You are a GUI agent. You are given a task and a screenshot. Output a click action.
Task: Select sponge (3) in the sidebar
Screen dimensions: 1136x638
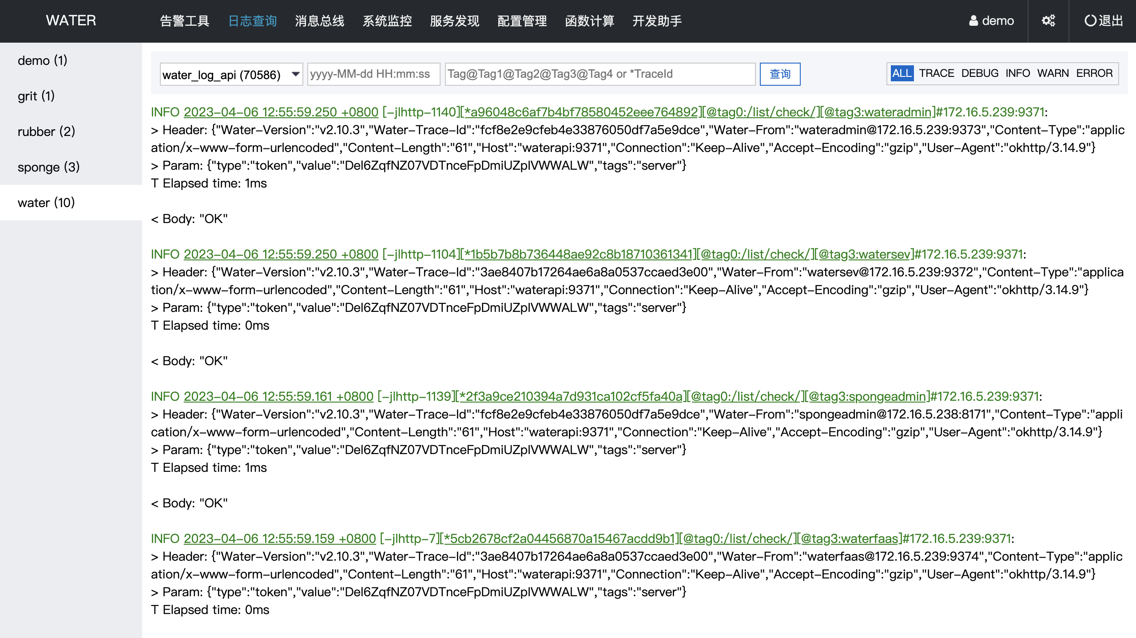coord(71,167)
